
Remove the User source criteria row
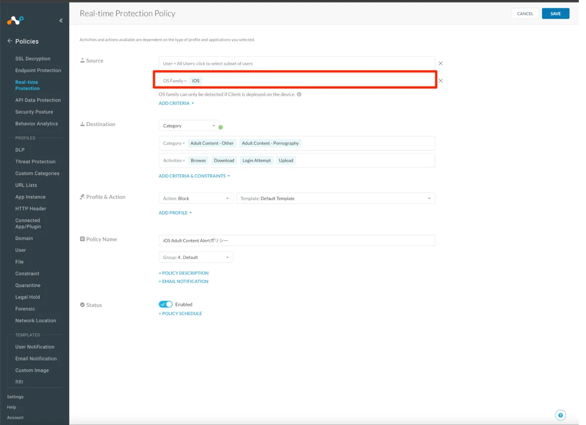coord(440,64)
